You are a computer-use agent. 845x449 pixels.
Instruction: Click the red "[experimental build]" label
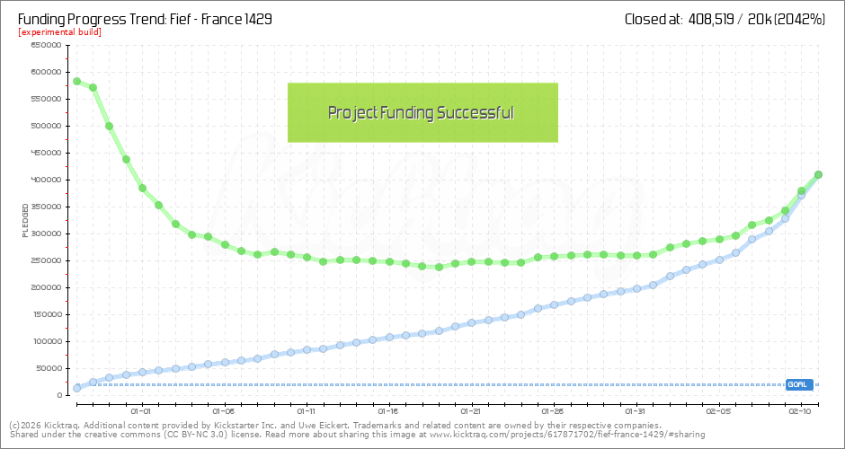pyautogui.click(x=59, y=32)
